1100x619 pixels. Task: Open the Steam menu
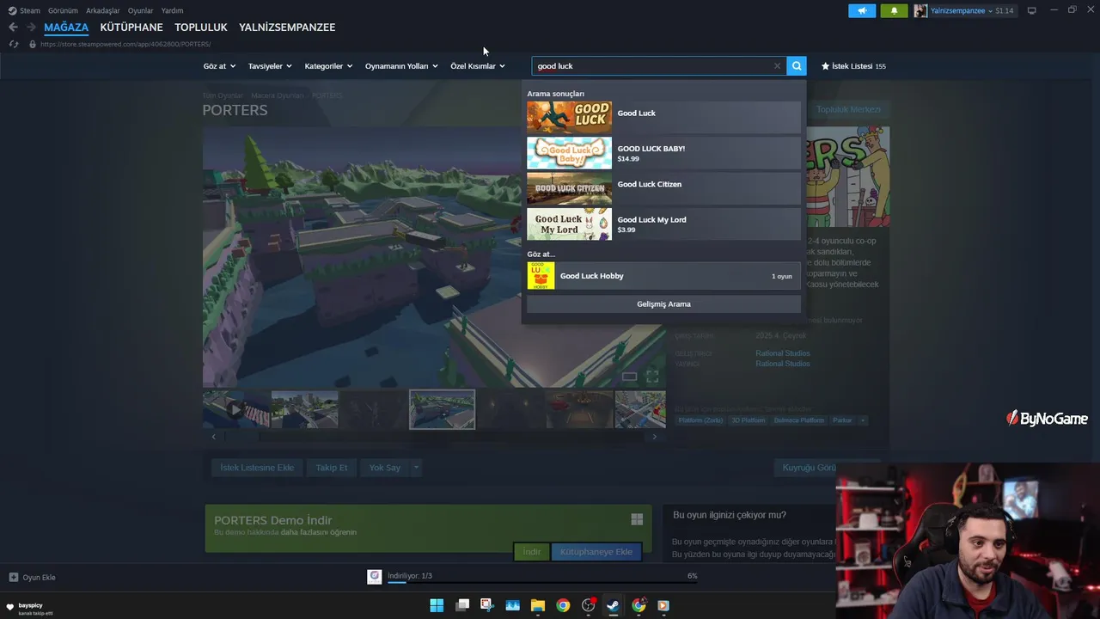[25, 10]
